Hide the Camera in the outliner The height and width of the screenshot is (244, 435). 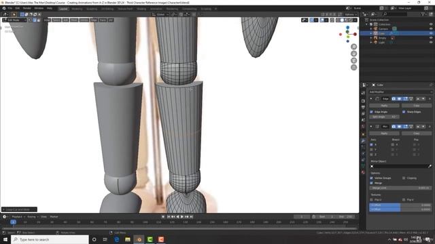[431, 28]
